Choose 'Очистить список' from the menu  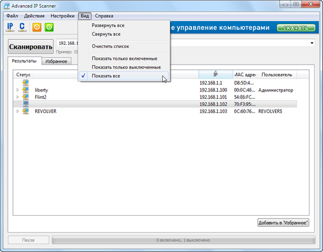pyautogui.click(x=123, y=46)
